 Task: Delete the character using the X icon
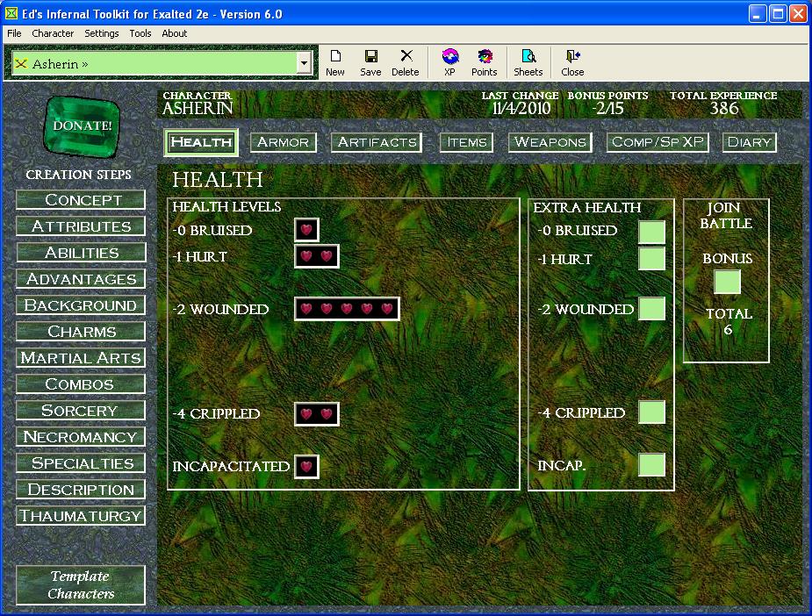point(406,63)
